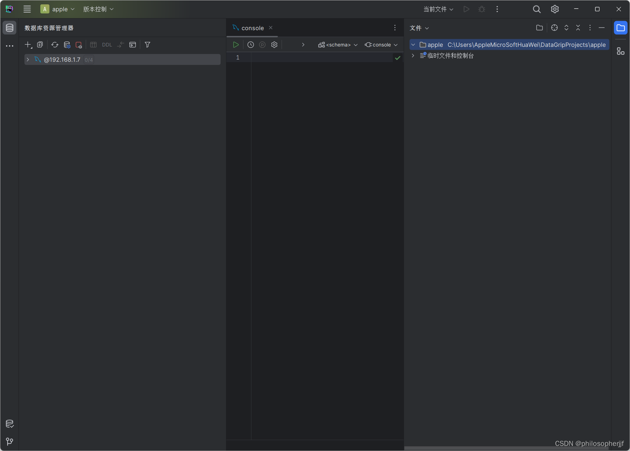The image size is (630, 451).
Task: Open the main hamburger menu
Action: [27, 9]
